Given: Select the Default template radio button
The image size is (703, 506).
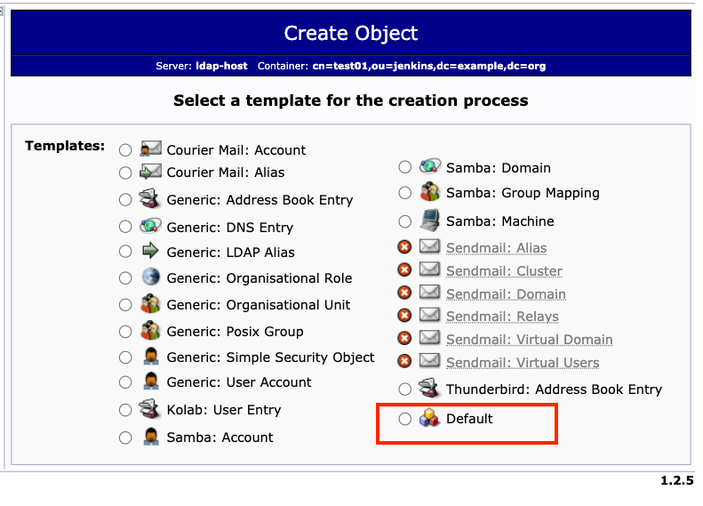Looking at the screenshot, I should click(405, 419).
